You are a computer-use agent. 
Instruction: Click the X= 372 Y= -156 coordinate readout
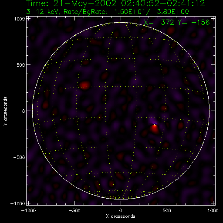(177, 22)
